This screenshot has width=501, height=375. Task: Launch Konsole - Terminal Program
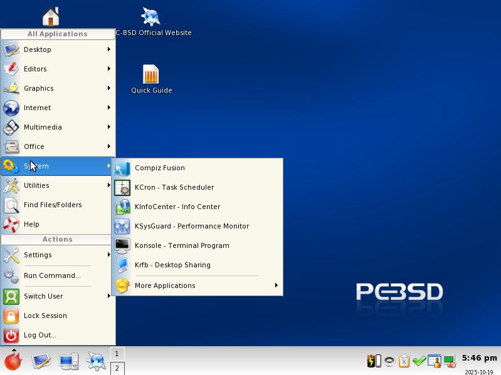(x=197, y=246)
